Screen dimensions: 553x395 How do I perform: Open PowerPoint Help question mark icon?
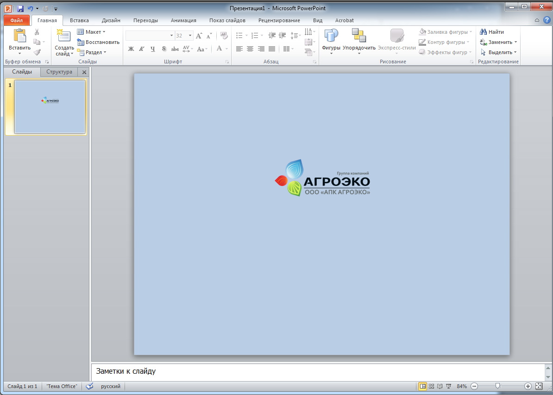(547, 20)
